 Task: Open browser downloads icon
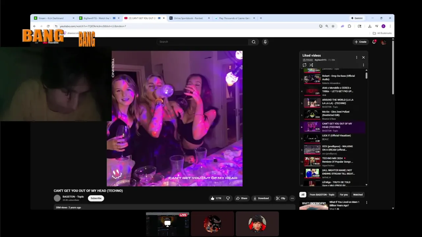click(x=370, y=26)
